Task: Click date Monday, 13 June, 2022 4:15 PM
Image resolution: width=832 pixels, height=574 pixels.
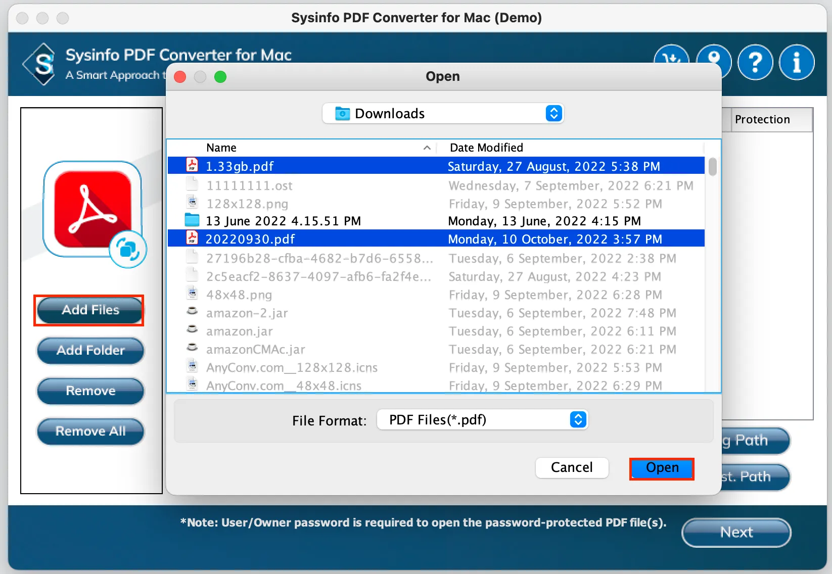Action: [x=544, y=221]
